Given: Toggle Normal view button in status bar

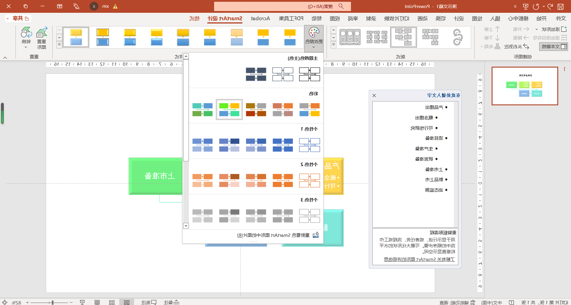Looking at the screenshot, I should pyautogui.click(x=127, y=302).
